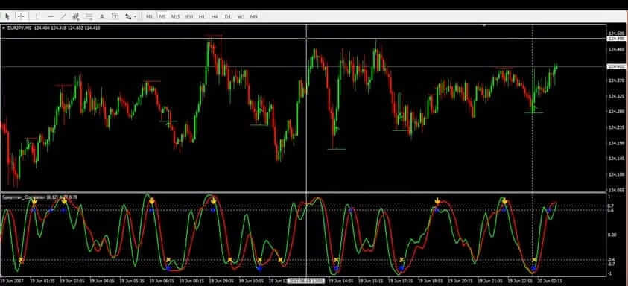Switch chart to H1 timeframe
The width and height of the screenshot is (628, 286).
point(202,16)
